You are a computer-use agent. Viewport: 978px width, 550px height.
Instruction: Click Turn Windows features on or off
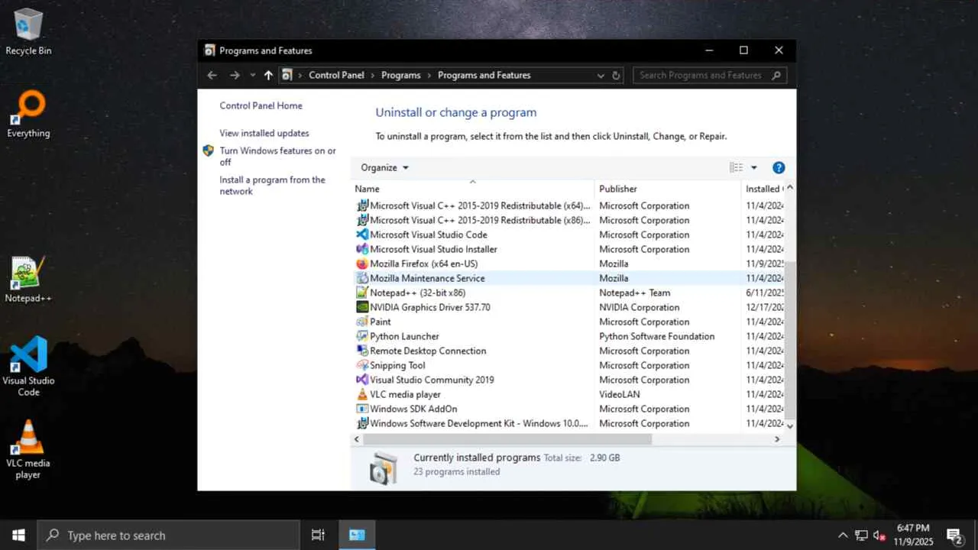[278, 157]
